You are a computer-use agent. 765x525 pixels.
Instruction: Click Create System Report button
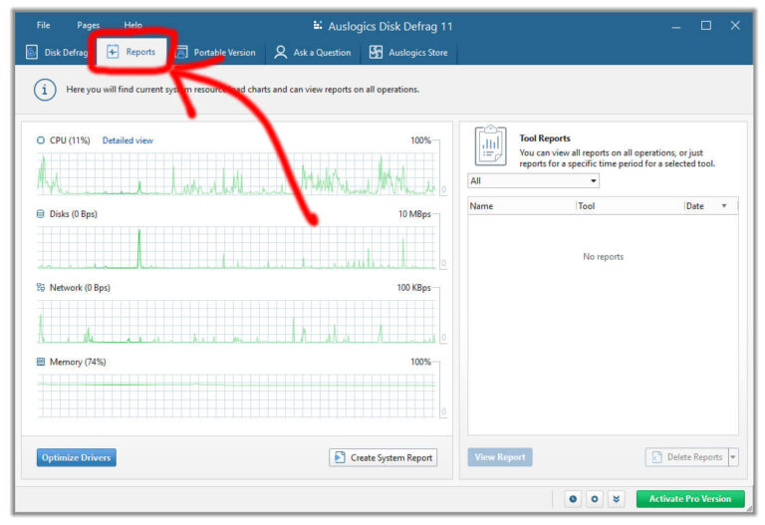[x=382, y=457]
